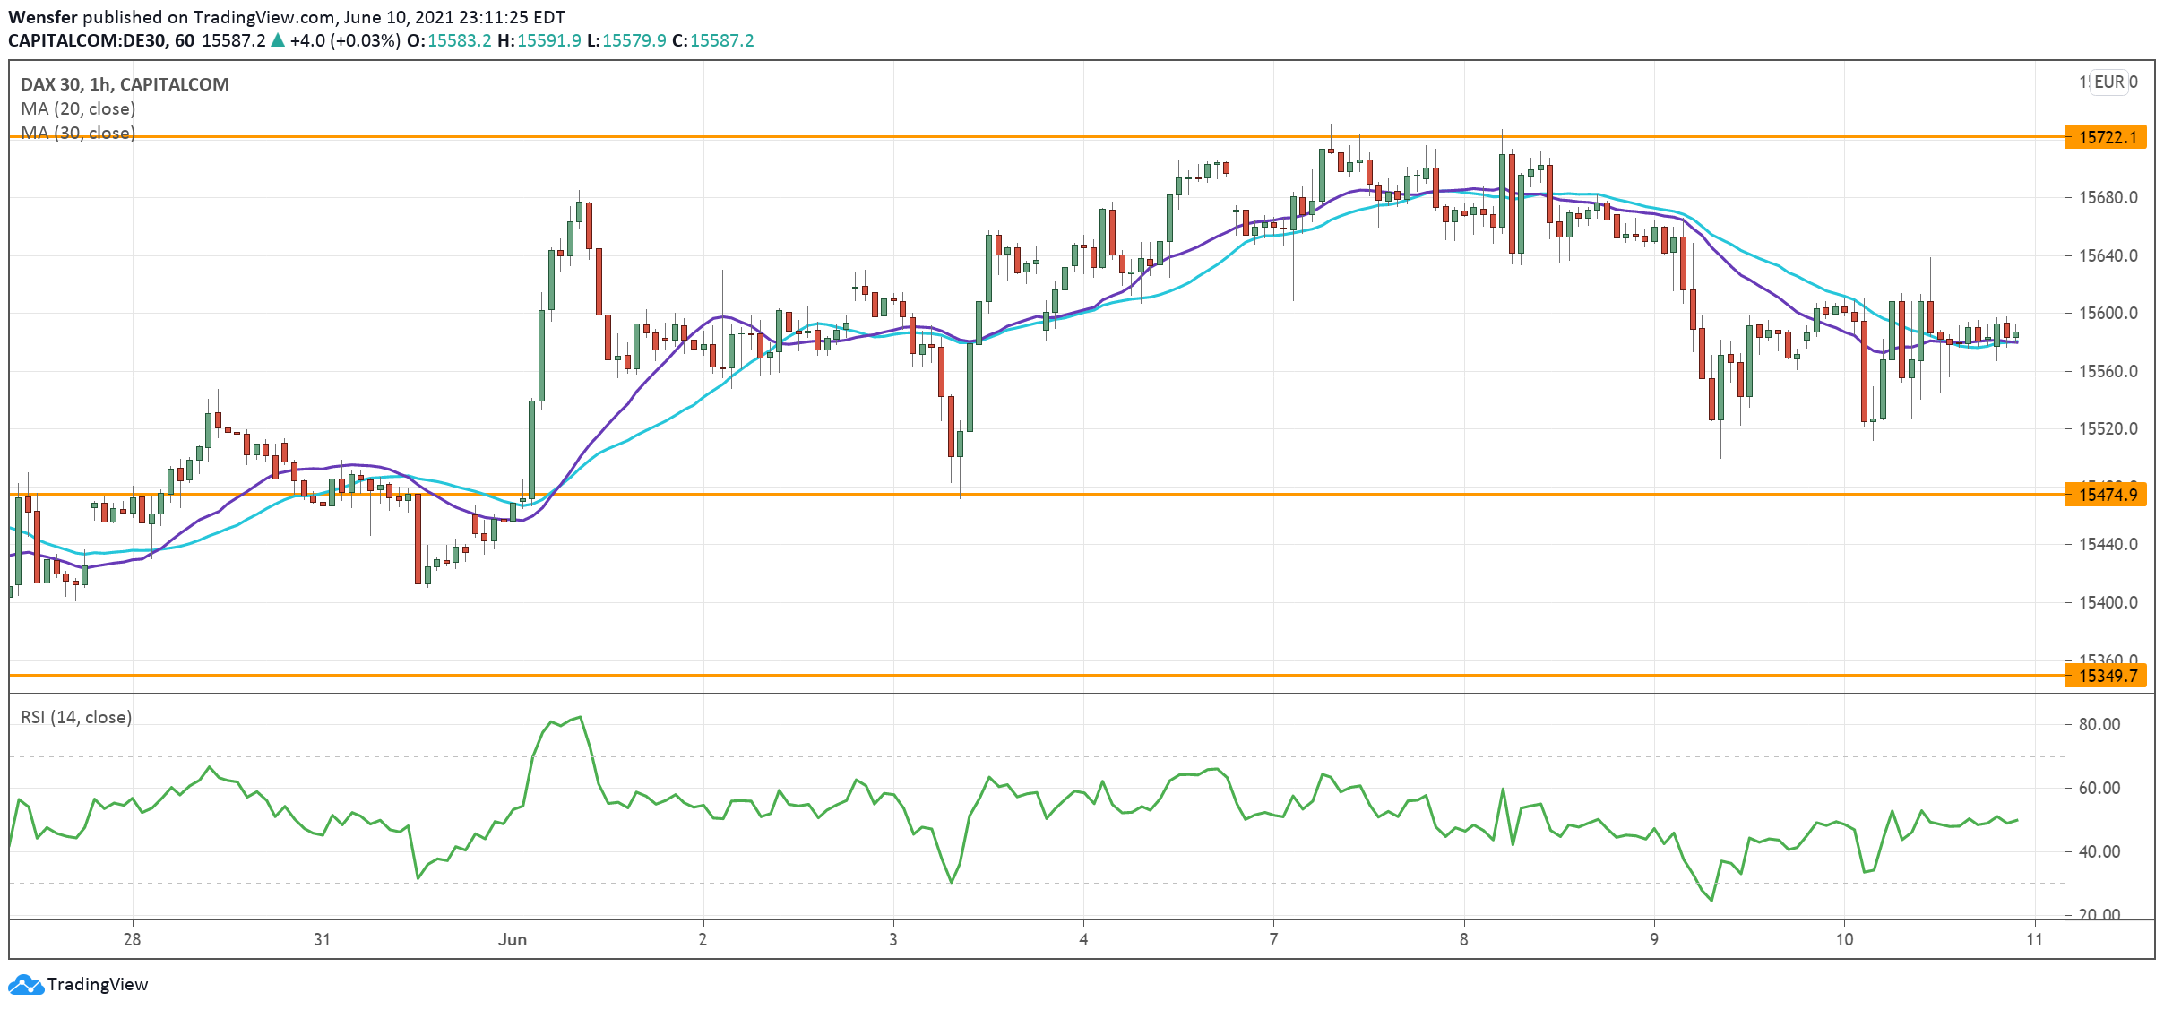Click the green up-triangle price change icon
The image size is (2164, 1010).
point(278,40)
